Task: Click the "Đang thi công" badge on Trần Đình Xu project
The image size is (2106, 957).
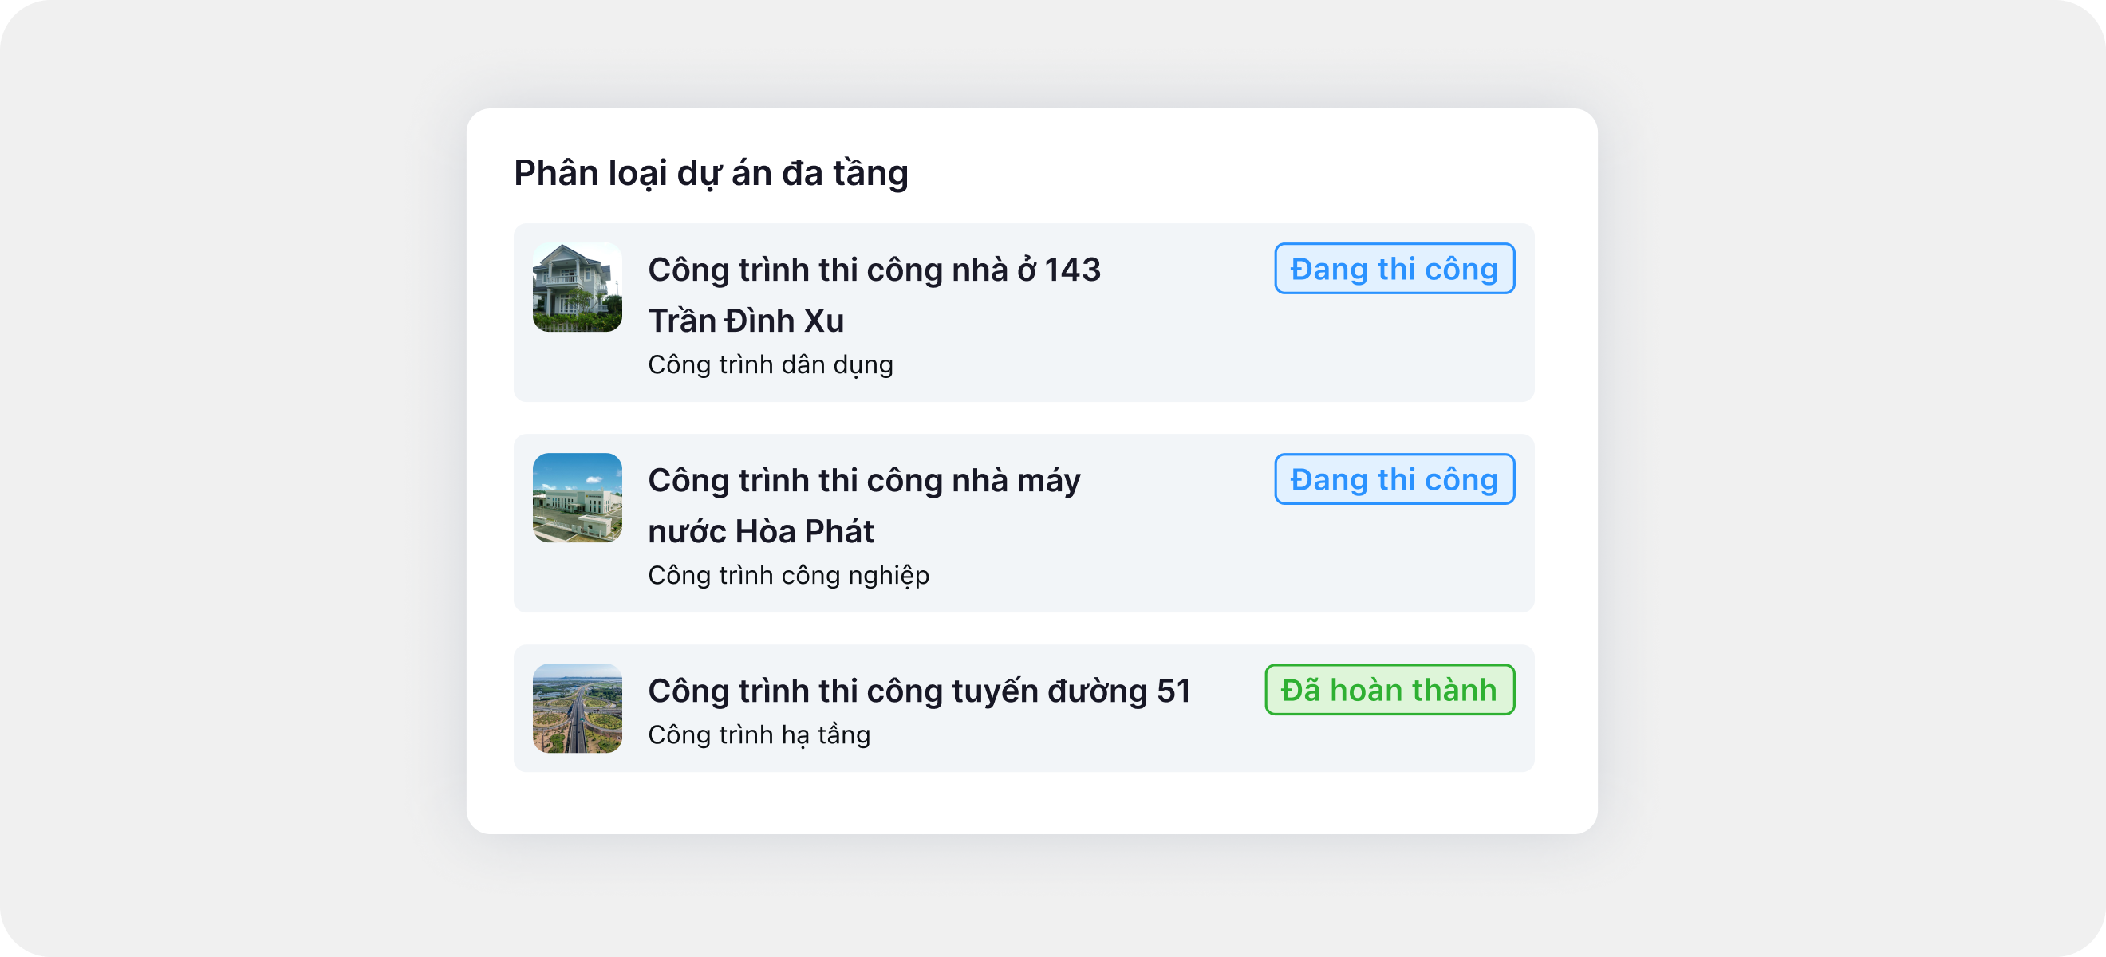Action: click(x=1394, y=269)
